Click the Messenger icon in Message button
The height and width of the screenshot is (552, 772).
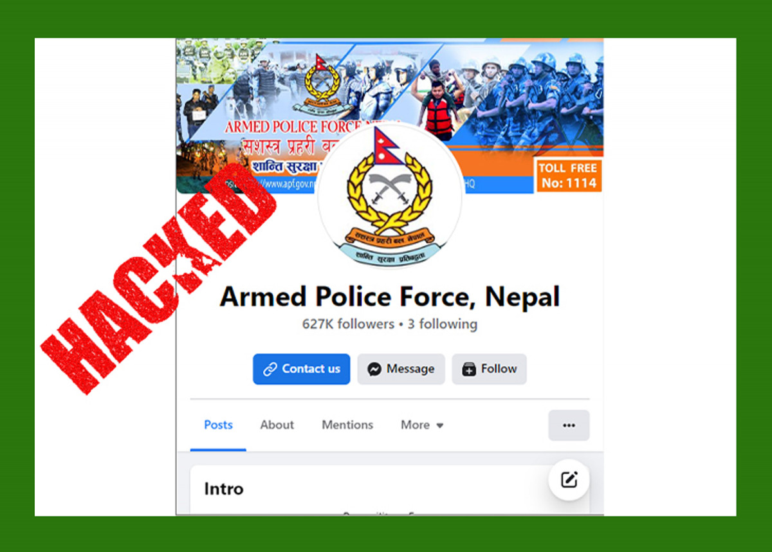[x=374, y=369]
